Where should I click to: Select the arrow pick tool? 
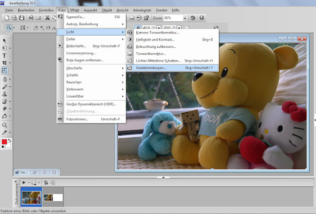4,40
